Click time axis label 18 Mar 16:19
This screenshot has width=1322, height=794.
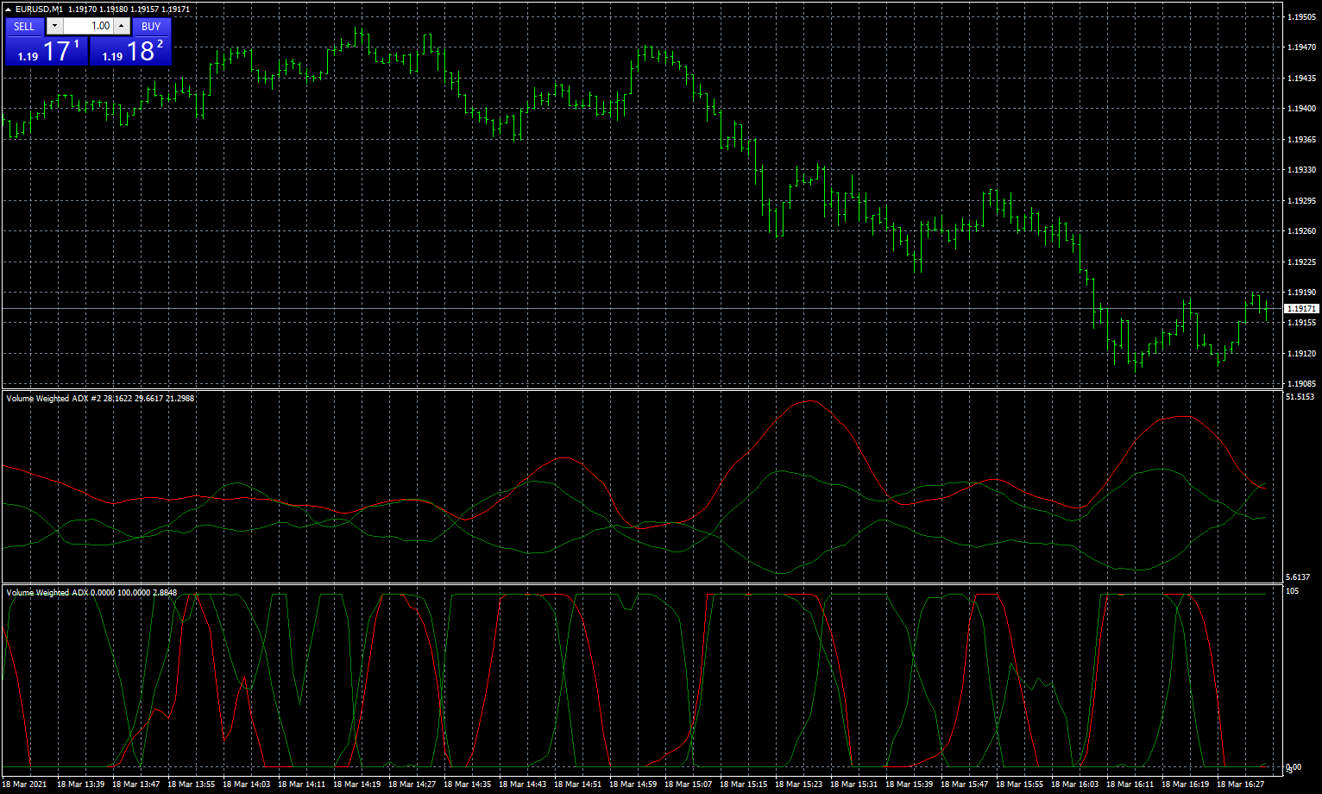click(1186, 785)
